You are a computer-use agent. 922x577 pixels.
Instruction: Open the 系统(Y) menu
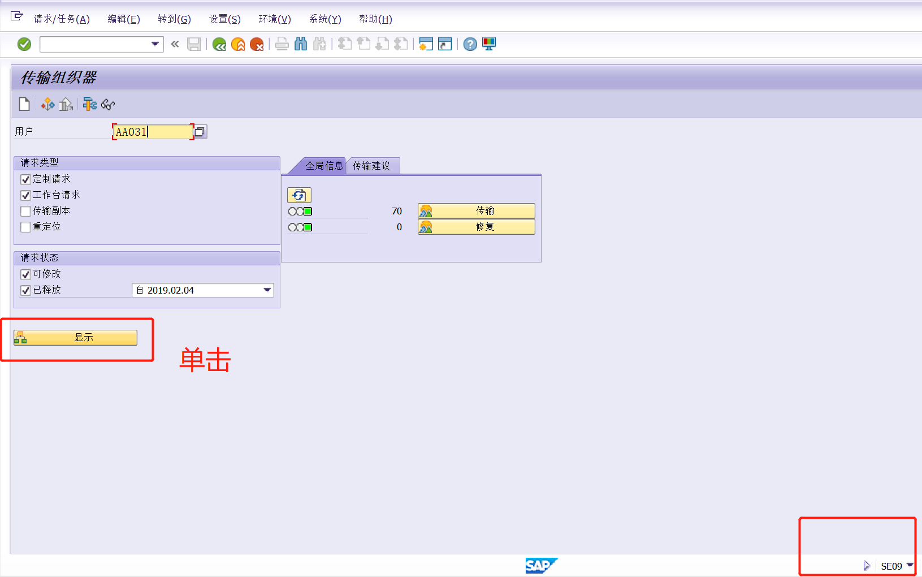point(325,19)
